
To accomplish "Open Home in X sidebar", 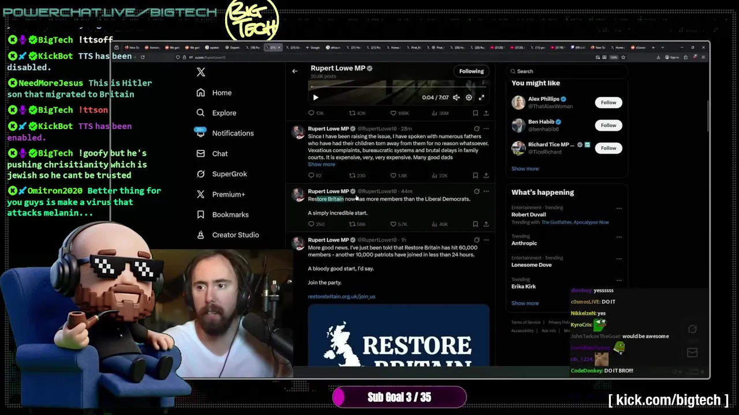I will tap(214, 93).
